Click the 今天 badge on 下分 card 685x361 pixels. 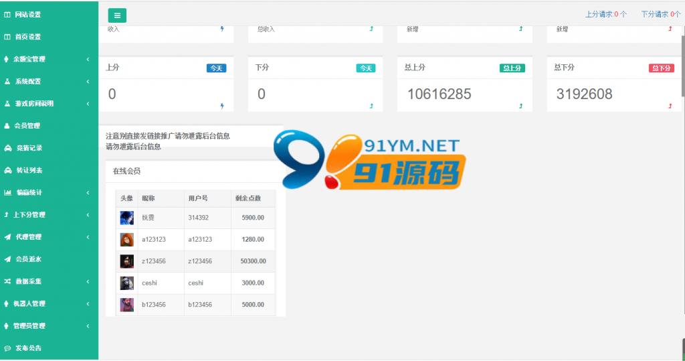point(366,68)
